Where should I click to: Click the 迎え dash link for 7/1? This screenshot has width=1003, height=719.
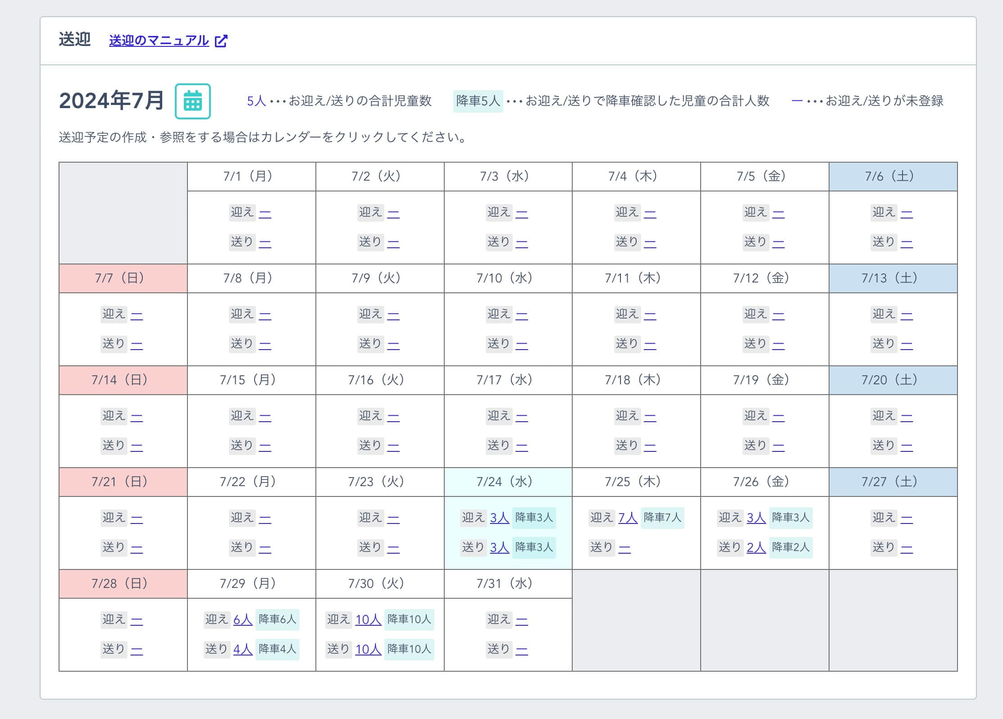(265, 213)
